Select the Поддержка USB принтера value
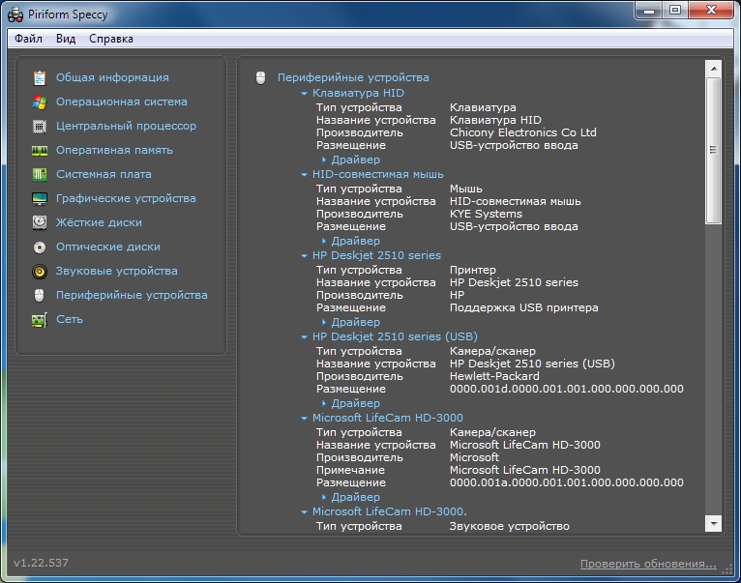 [523, 308]
